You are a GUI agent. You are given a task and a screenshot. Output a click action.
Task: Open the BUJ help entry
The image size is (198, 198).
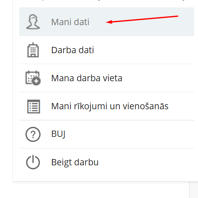pos(107,134)
